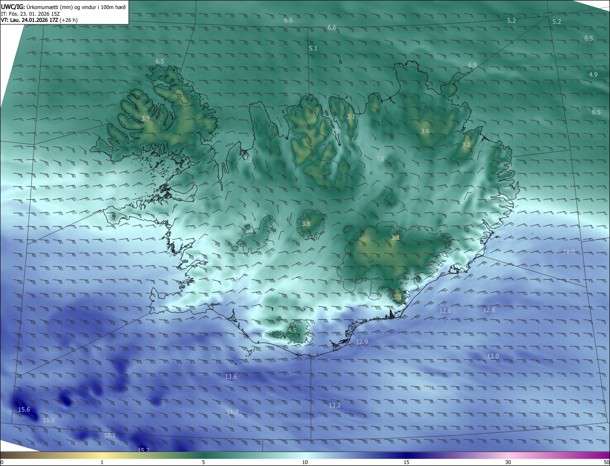610x466 pixels.
Task: Click the 7.3 value label
Action: (248, 160)
